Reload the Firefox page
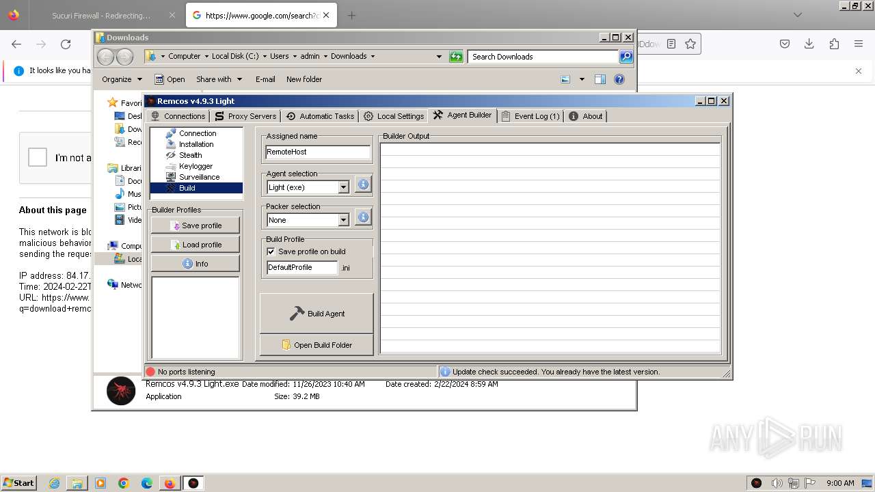The height and width of the screenshot is (492, 875). point(66,44)
